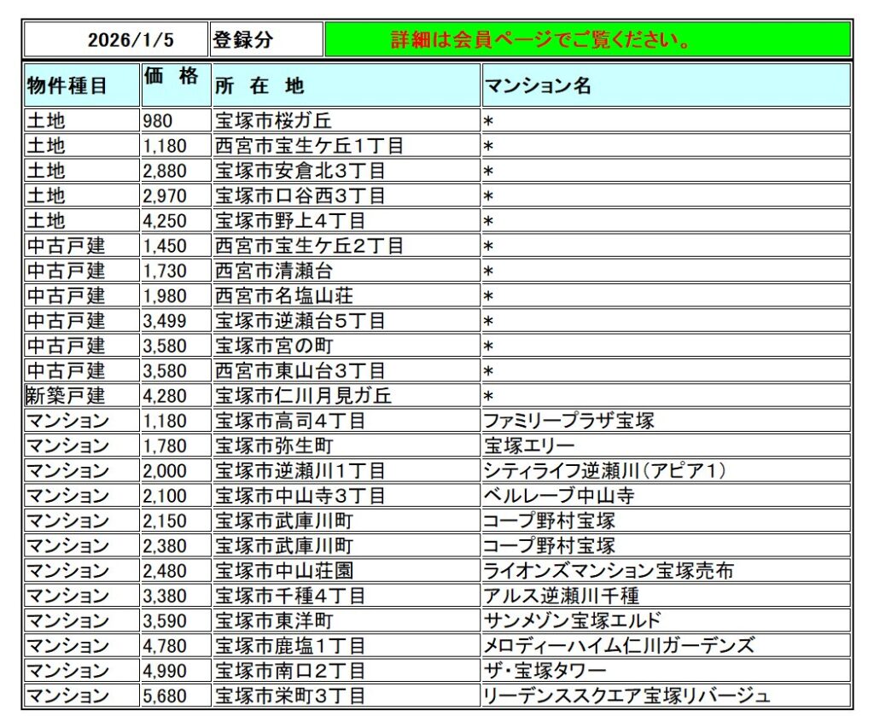Viewport: 874px width, 716px height.
Task: Select the ファミリープラザ宝塚 mansion name
Action: (x=570, y=421)
